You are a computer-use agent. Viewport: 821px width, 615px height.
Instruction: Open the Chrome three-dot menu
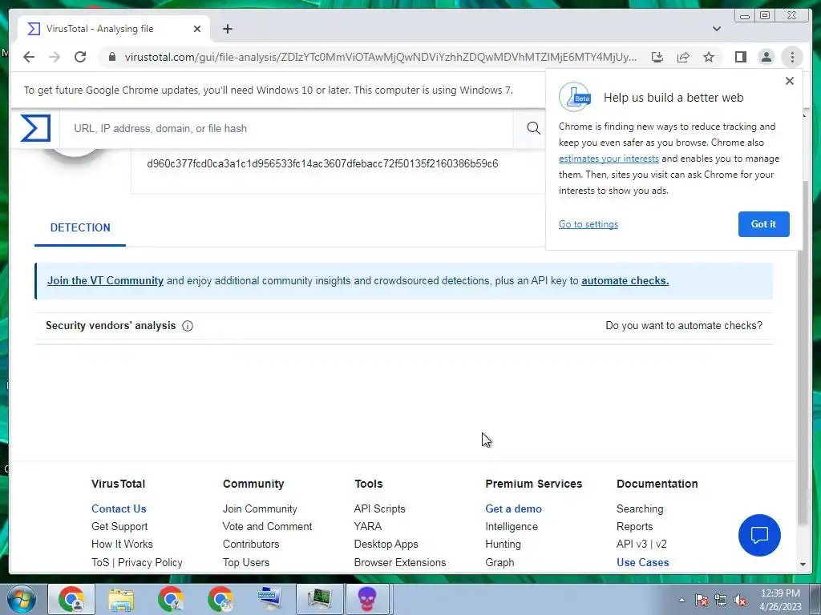coord(792,57)
